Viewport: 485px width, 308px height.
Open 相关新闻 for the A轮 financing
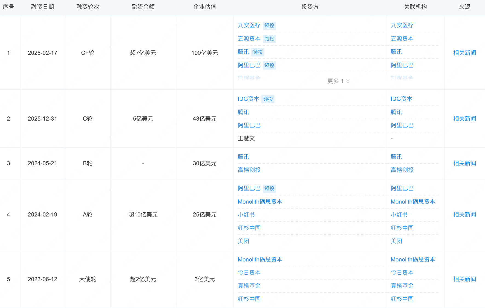click(464, 214)
